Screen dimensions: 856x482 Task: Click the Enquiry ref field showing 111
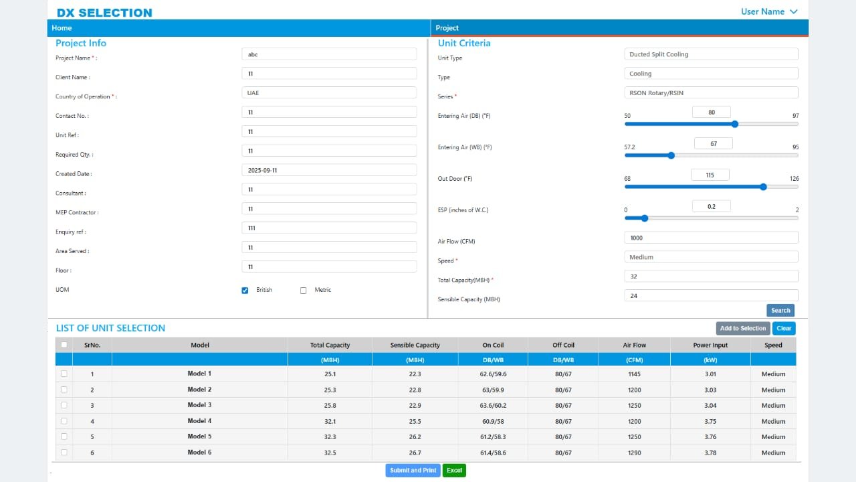pos(329,228)
